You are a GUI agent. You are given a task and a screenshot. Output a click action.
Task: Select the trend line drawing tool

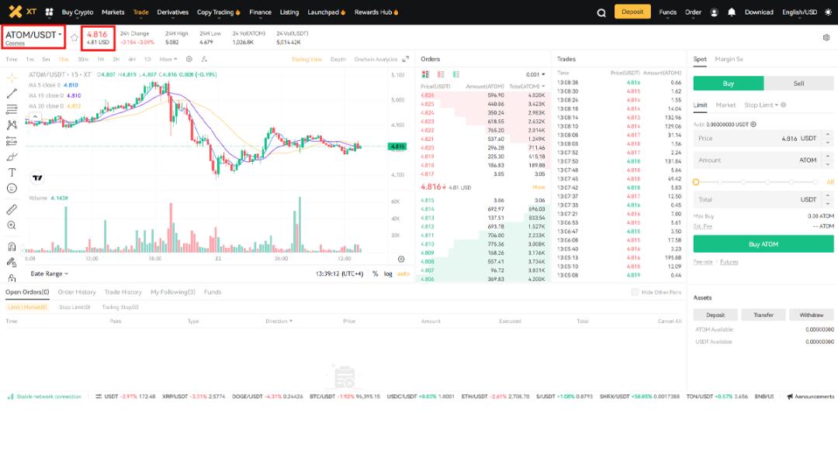[x=12, y=94]
